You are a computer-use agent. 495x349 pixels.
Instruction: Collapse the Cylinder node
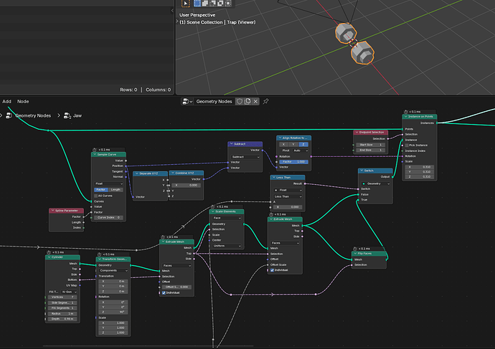coord(49,257)
